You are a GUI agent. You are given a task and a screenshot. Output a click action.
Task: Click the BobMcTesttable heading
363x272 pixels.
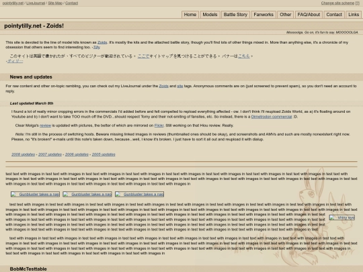tap(28, 269)
